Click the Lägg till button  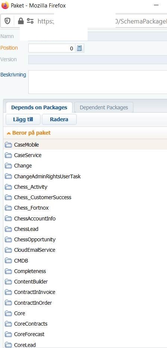coord(23,119)
